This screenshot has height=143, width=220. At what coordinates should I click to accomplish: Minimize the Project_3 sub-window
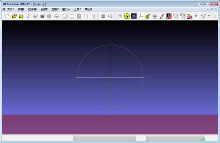coord(208,9)
